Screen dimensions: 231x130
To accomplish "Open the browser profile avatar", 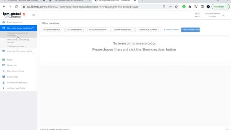I will tap(208, 6).
